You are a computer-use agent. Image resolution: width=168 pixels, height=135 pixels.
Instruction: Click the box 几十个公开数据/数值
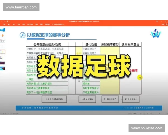[x=54, y=99]
